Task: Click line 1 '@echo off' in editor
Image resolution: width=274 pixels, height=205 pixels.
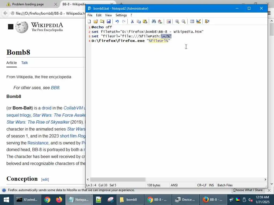Action: [x=101, y=27]
